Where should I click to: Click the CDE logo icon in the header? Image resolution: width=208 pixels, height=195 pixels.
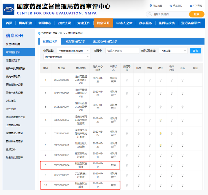pos(8,9)
